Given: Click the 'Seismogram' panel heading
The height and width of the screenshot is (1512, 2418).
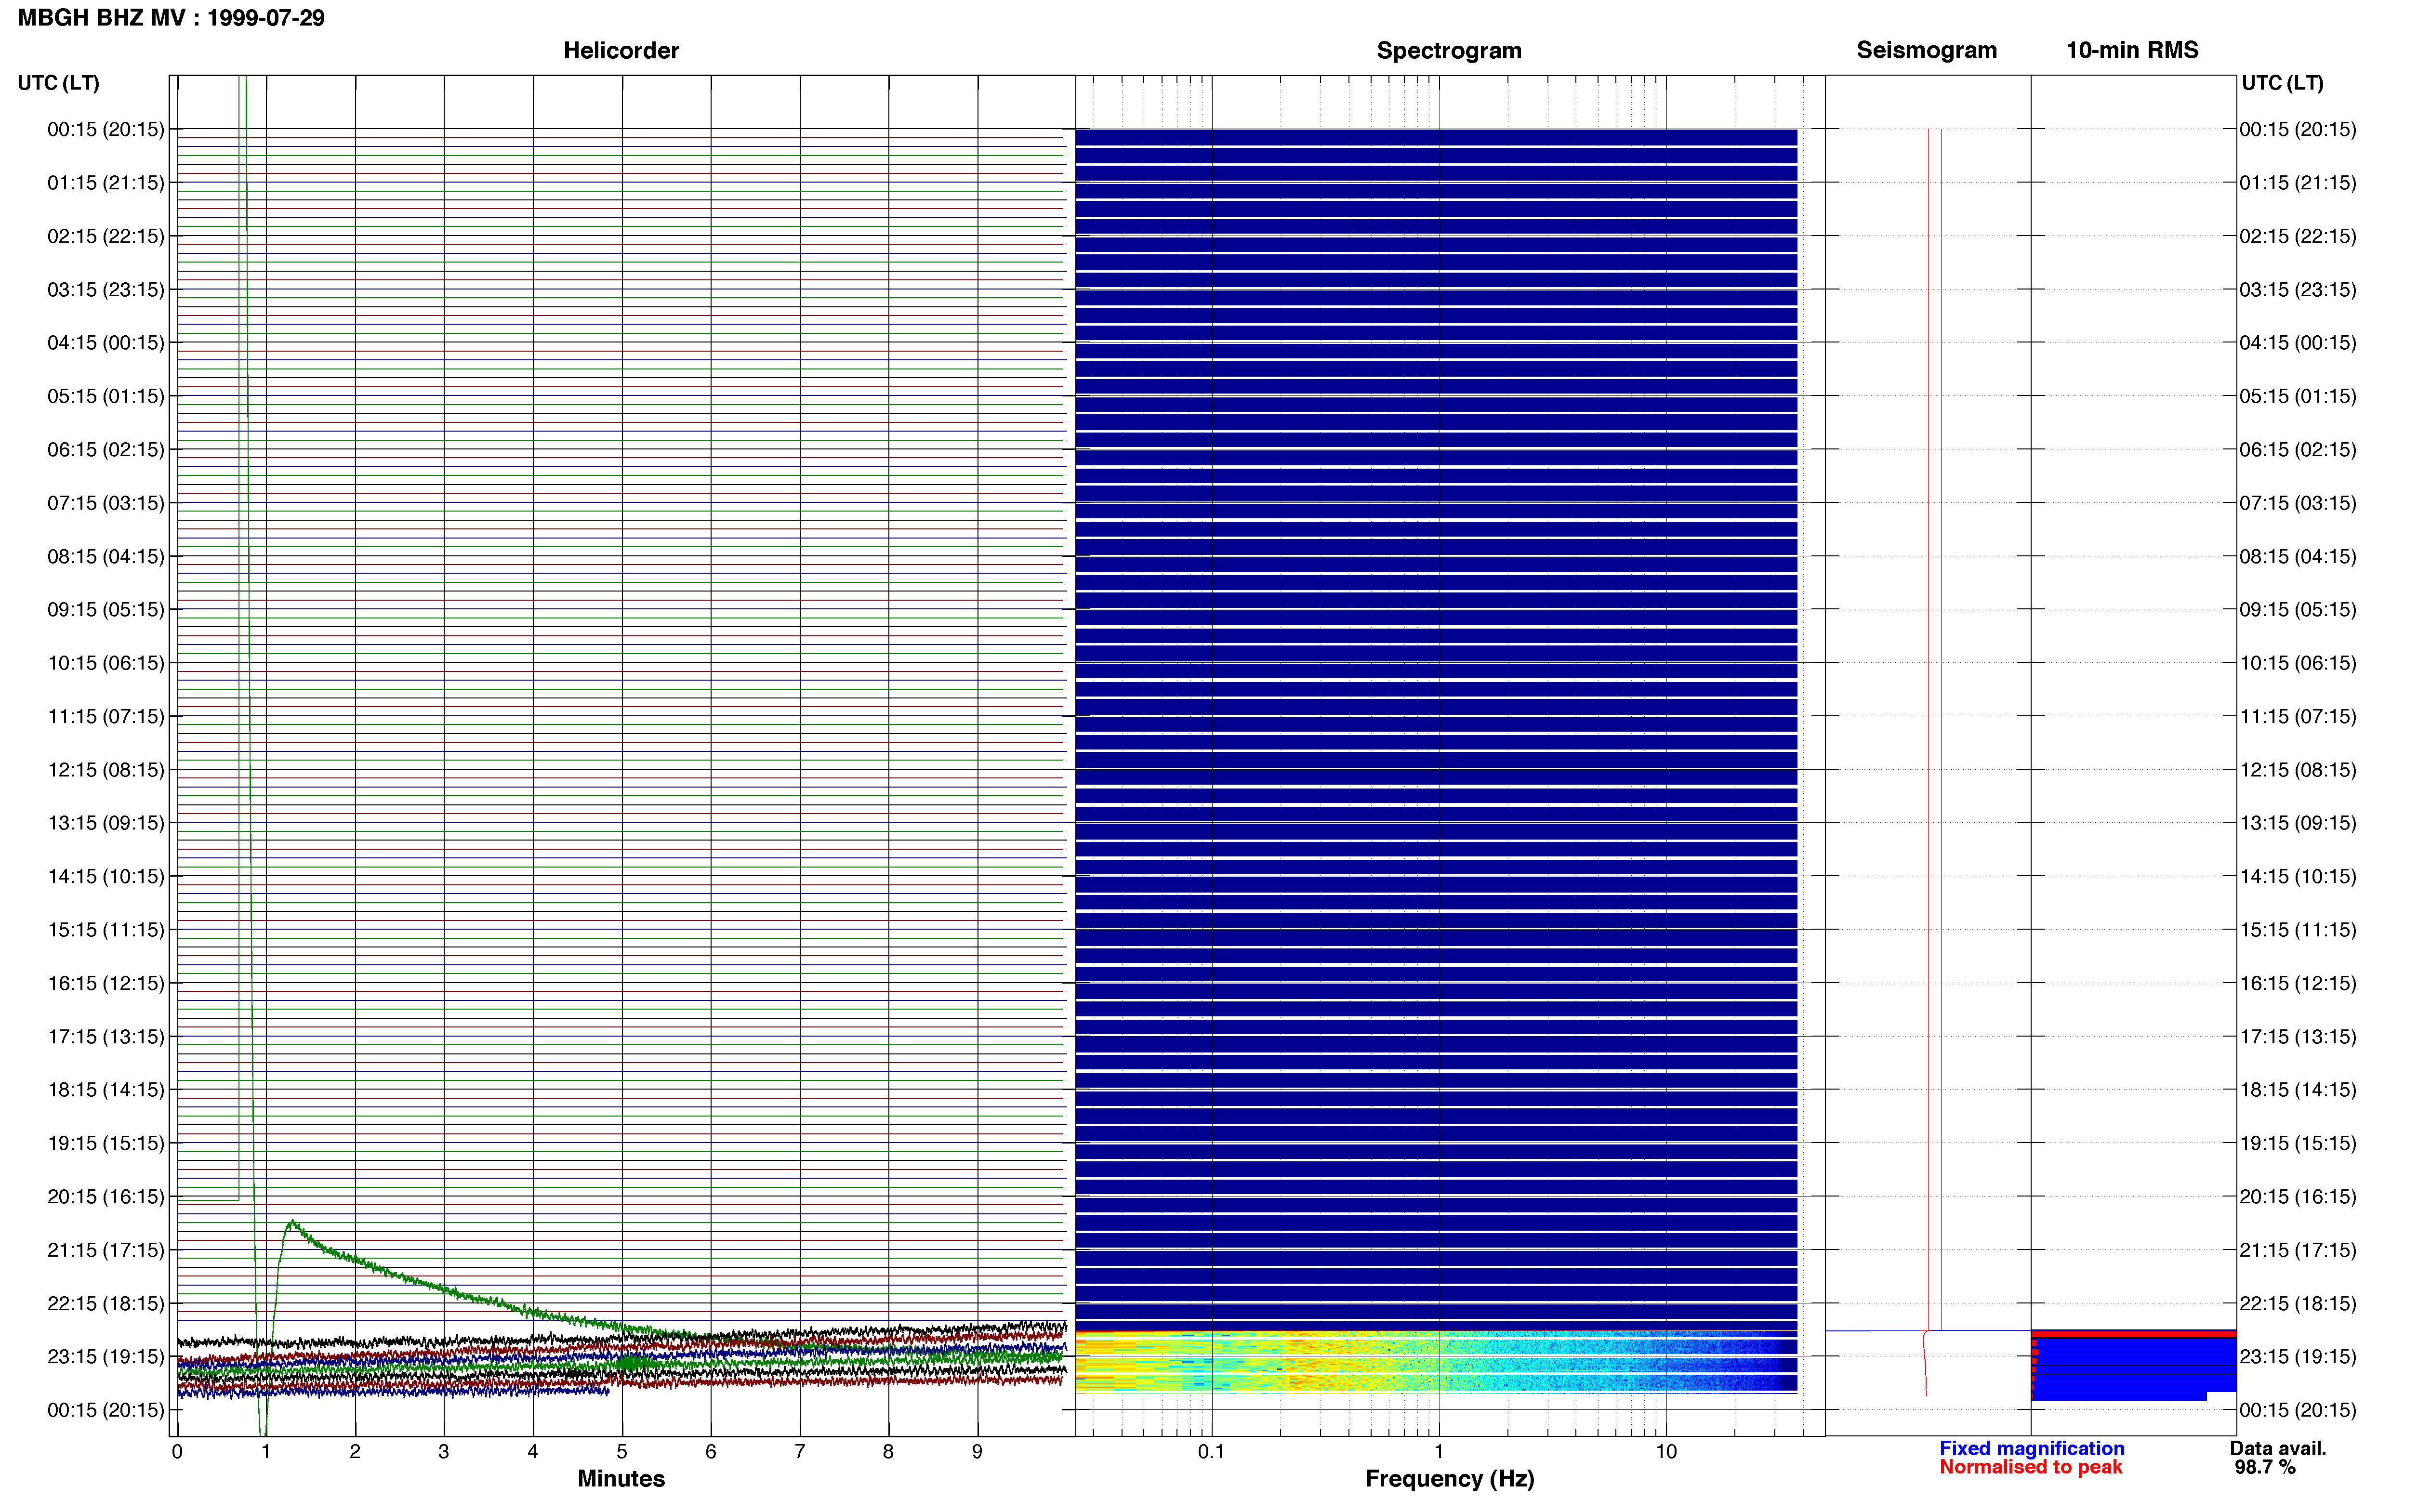Looking at the screenshot, I should [x=1926, y=50].
